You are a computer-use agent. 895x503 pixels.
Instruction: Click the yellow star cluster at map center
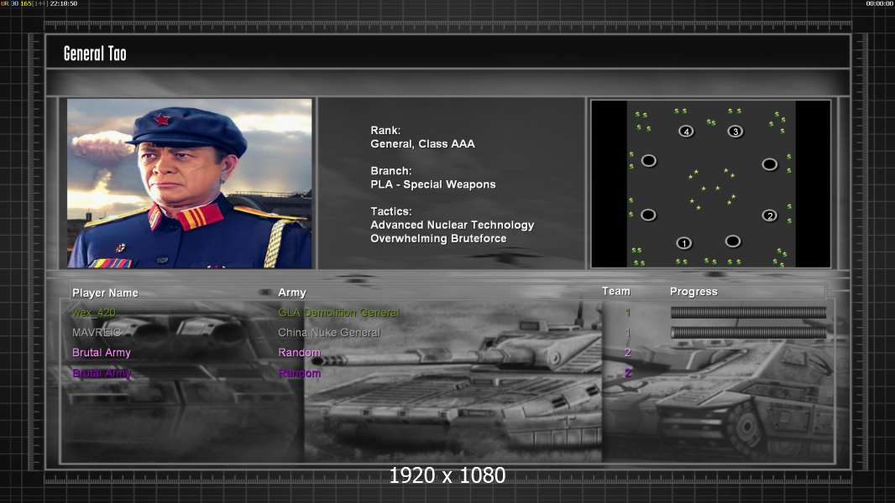tap(711, 188)
